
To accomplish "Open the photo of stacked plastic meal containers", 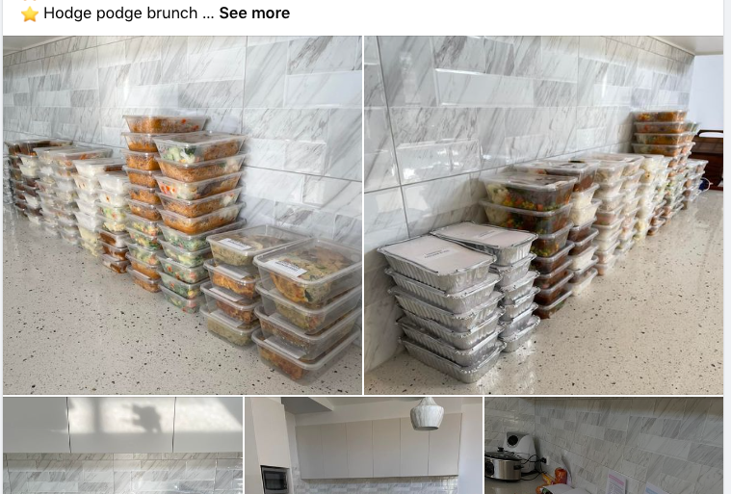I will point(182,216).
